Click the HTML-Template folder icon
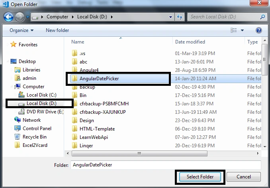The height and width of the screenshot is (188, 270). tap(74, 129)
